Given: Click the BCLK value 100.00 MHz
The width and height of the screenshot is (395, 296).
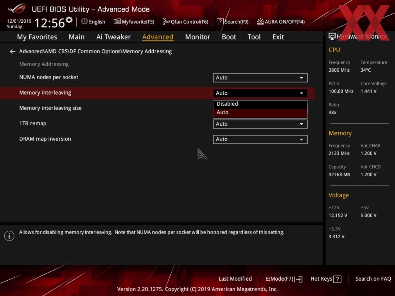Looking at the screenshot, I should tap(341, 91).
